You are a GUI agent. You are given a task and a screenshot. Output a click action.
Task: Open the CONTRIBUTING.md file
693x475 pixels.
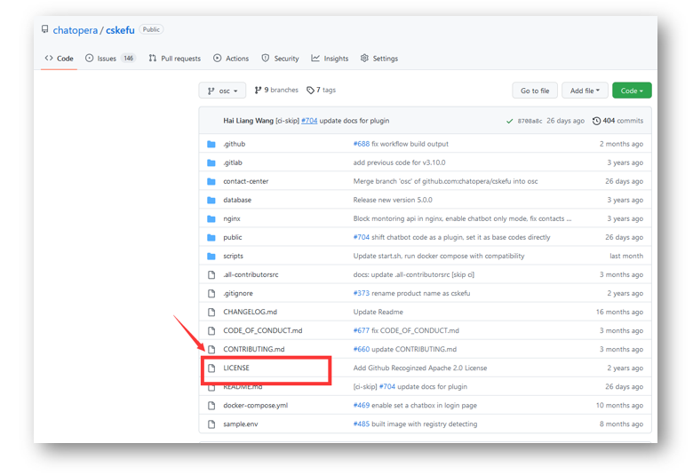(x=253, y=349)
